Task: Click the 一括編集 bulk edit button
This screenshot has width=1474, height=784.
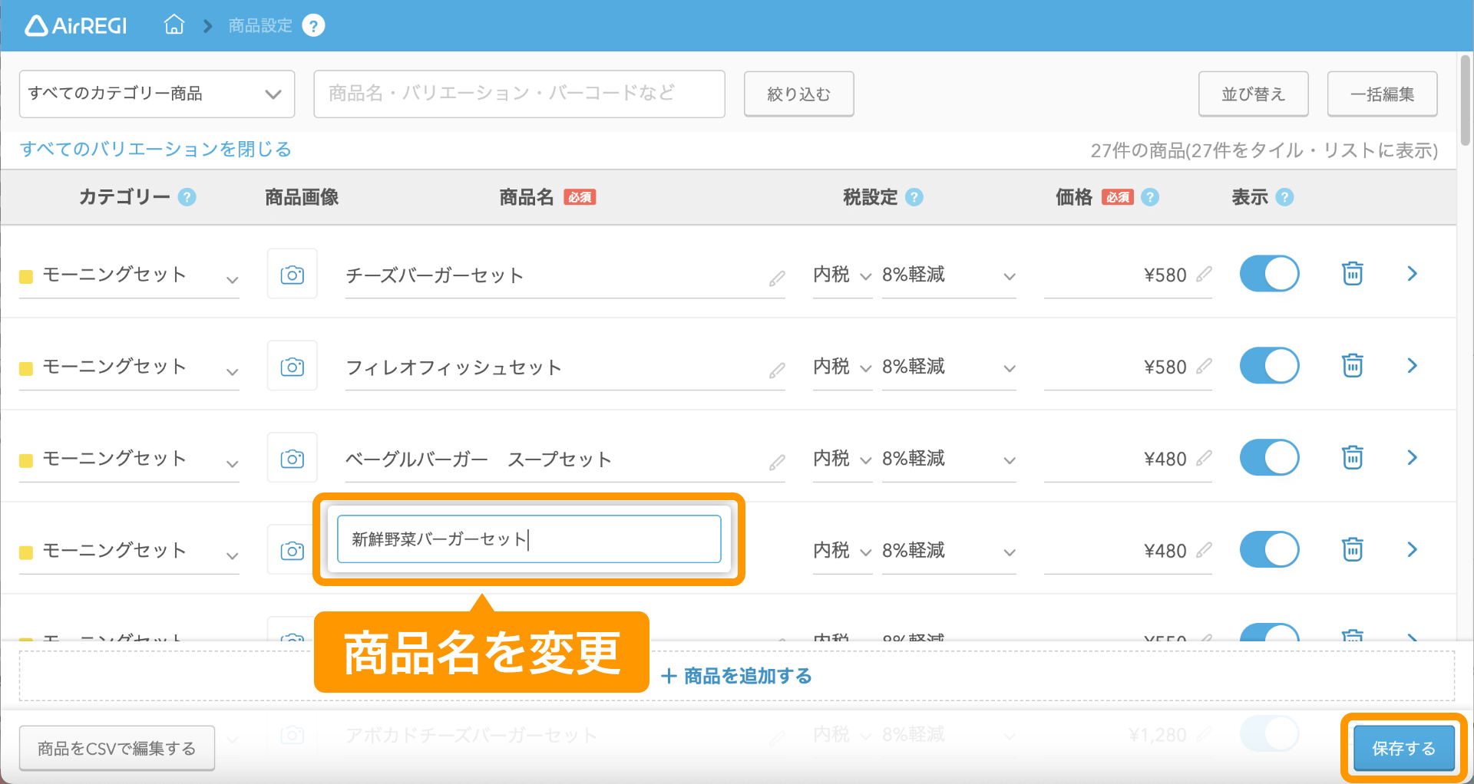Action: pos(1382,94)
